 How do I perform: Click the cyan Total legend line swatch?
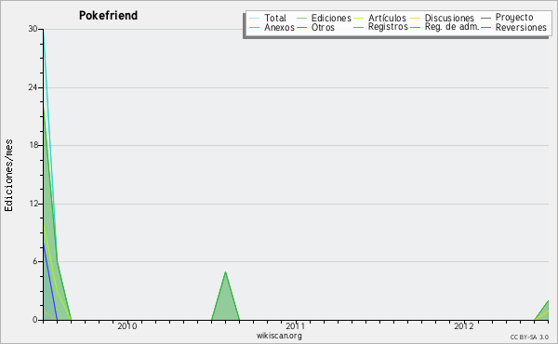255,18
